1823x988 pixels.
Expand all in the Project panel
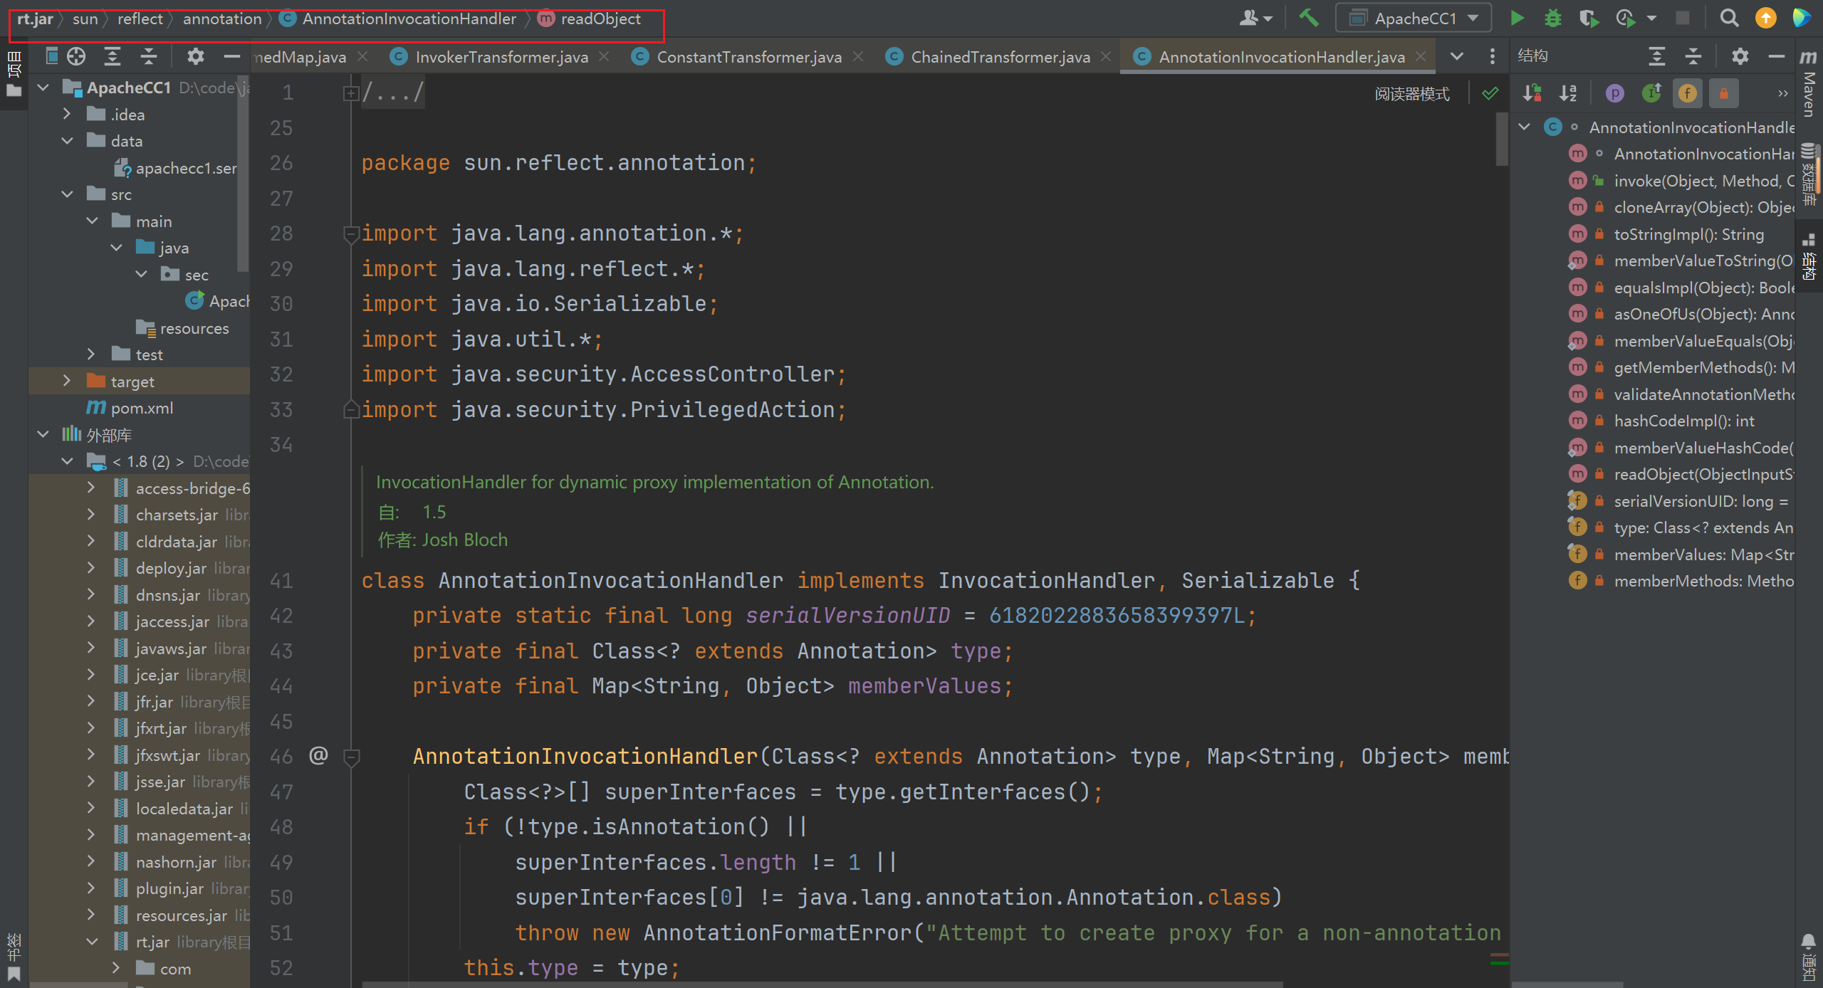click(113, 56)
